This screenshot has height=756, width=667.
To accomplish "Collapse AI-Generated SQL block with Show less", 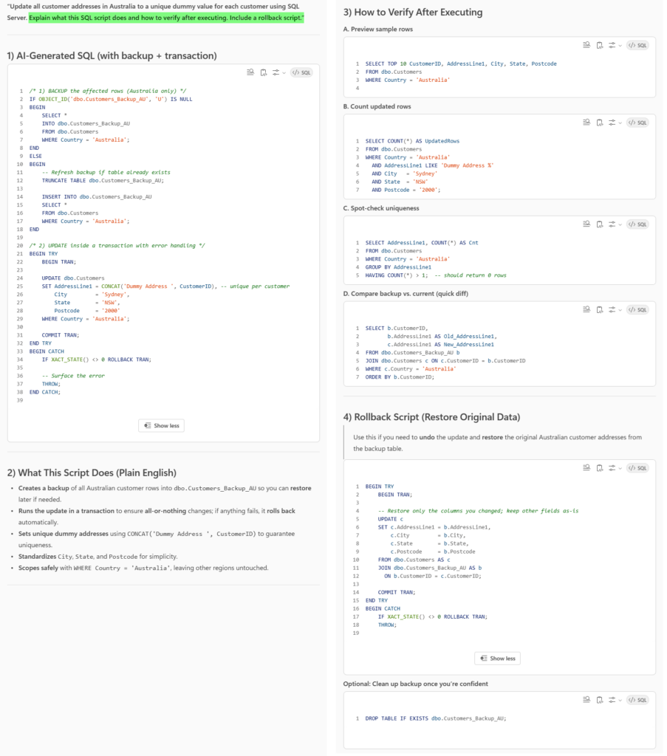I will (161, 425).
